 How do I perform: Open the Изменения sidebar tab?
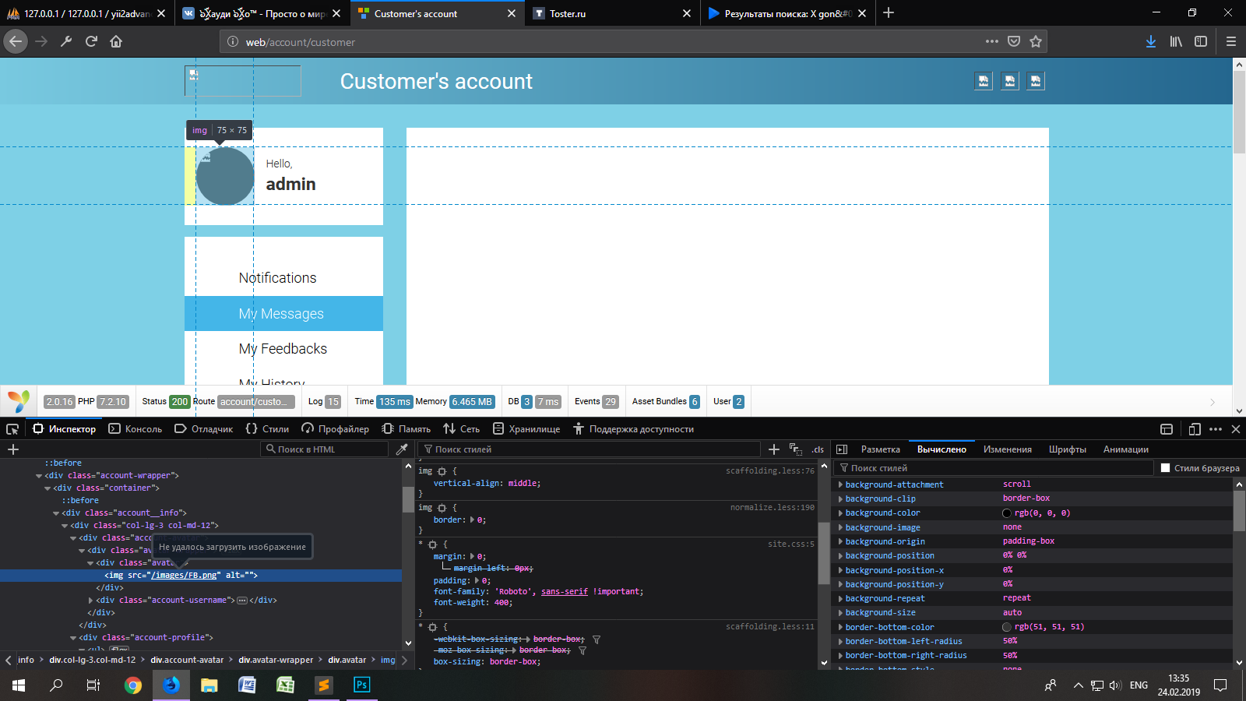pyautogui.click(x=1008, y=449)
